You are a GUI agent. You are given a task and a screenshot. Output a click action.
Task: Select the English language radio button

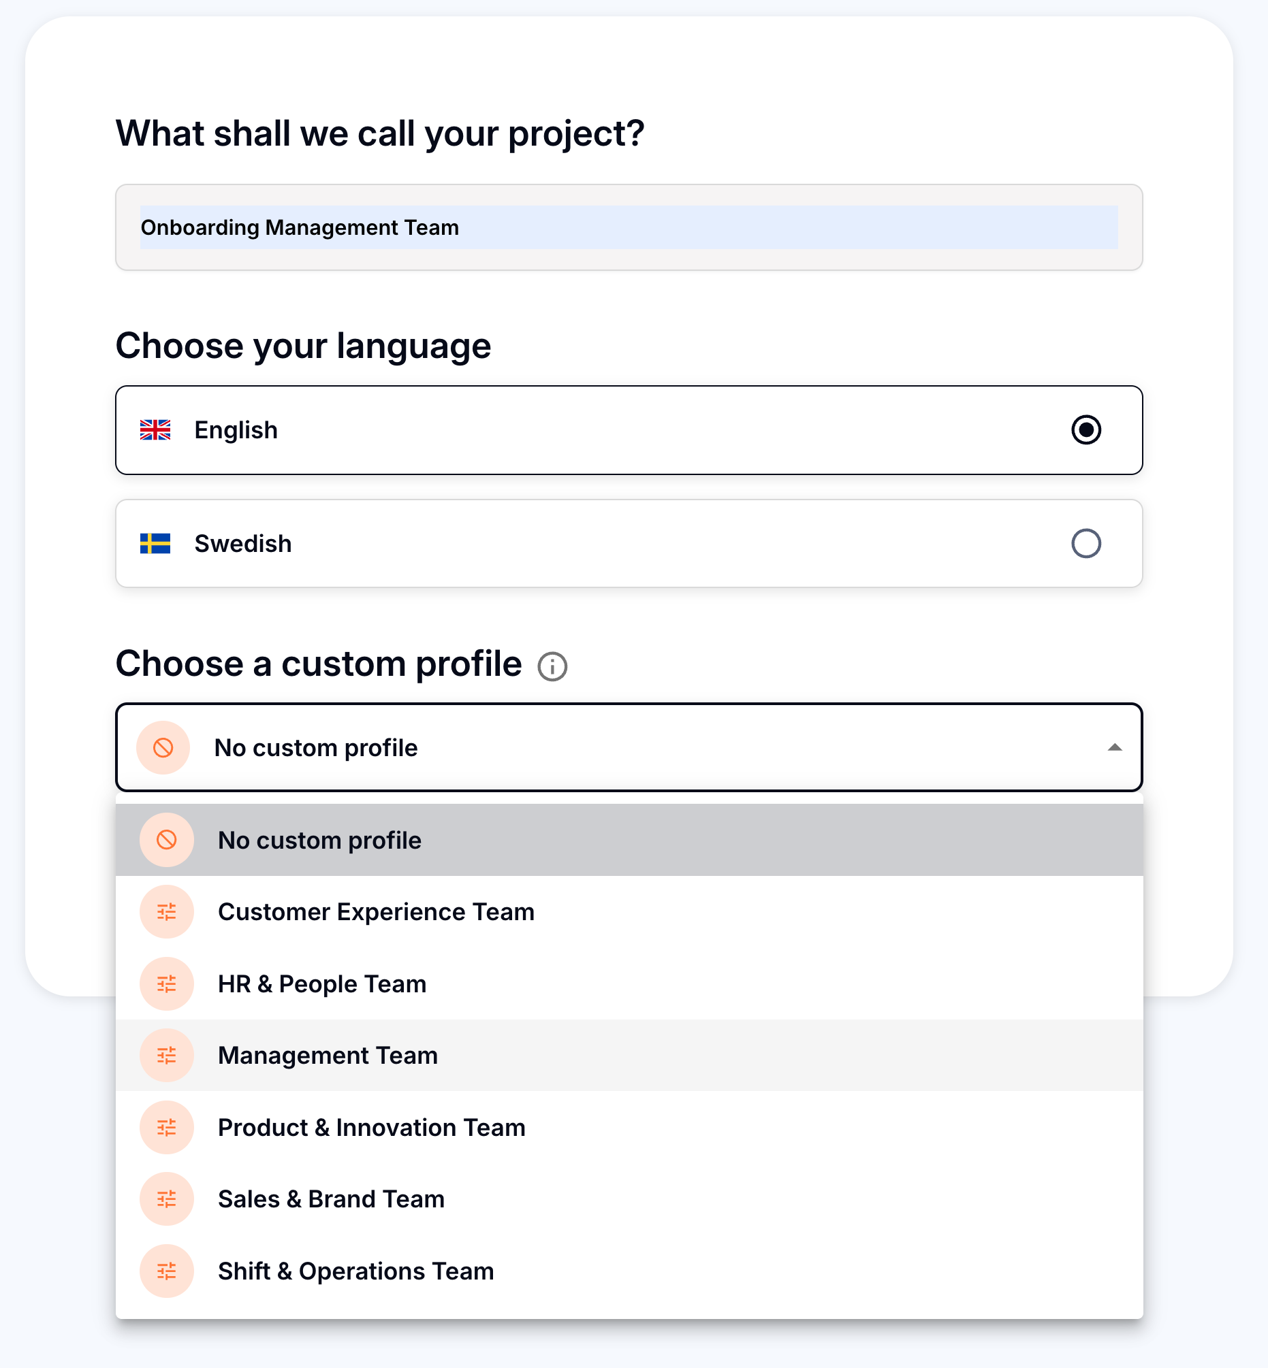click(x=1085, y=430)
